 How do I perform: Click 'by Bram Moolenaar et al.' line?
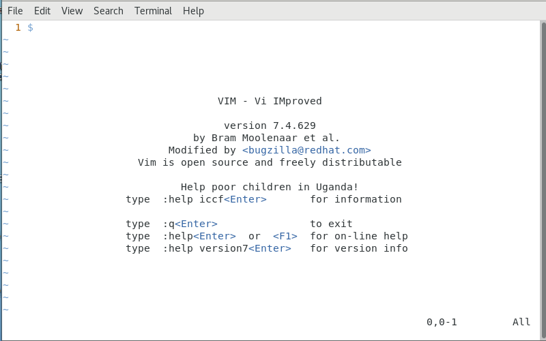pos(266,138)
